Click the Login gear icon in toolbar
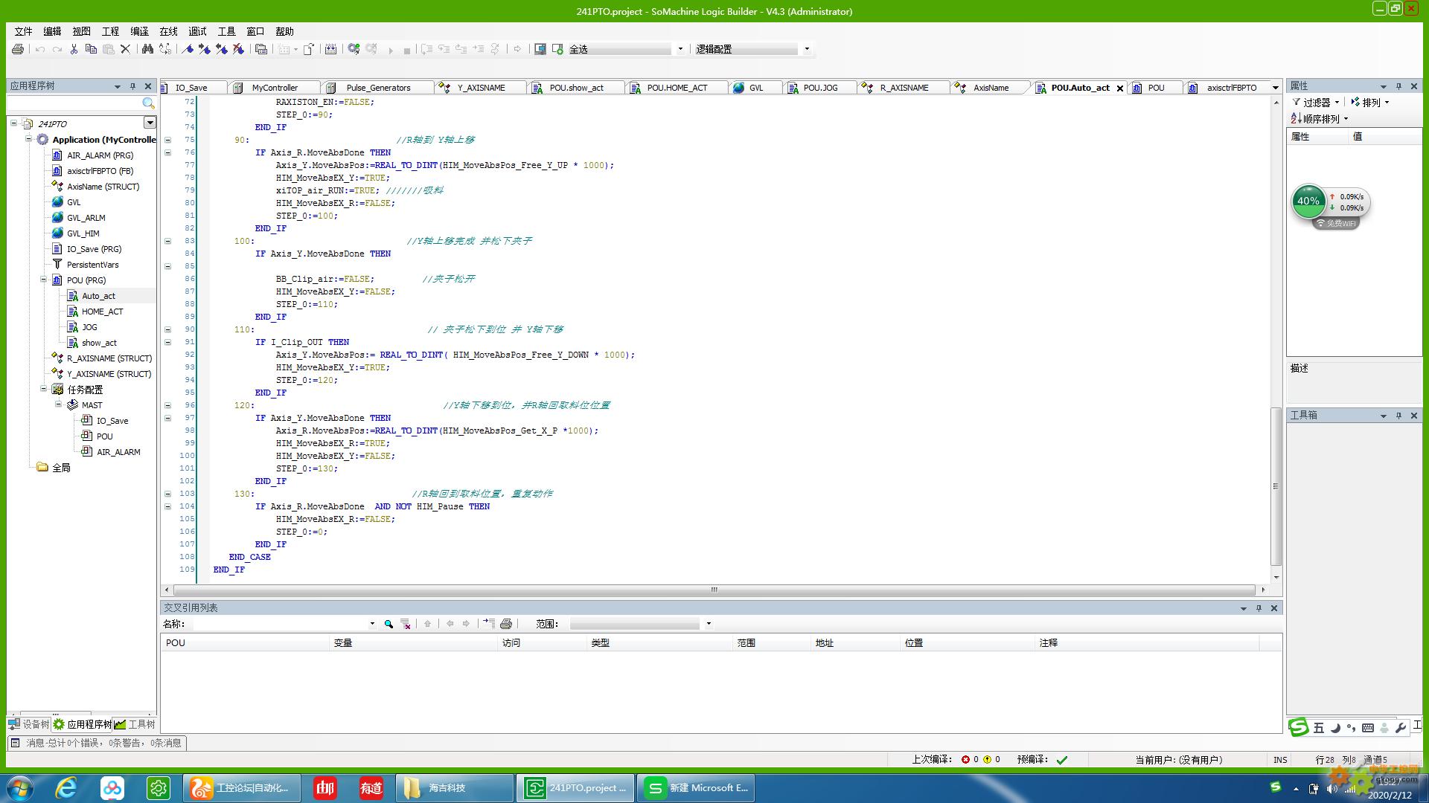Image resolution: width=1429 pixels, height=803 pixels. pos(354,49)
